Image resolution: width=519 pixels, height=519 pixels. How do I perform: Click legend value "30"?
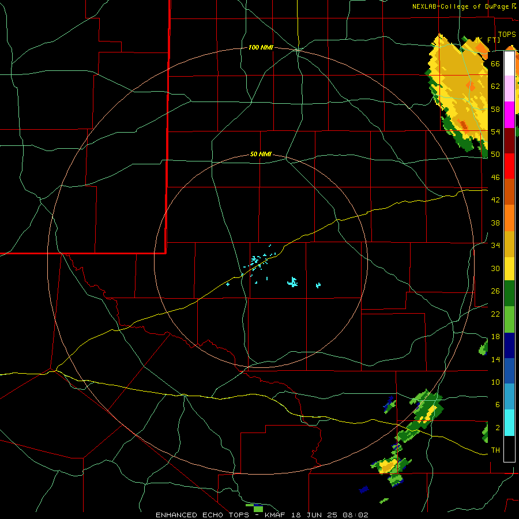tap(495, 268)
